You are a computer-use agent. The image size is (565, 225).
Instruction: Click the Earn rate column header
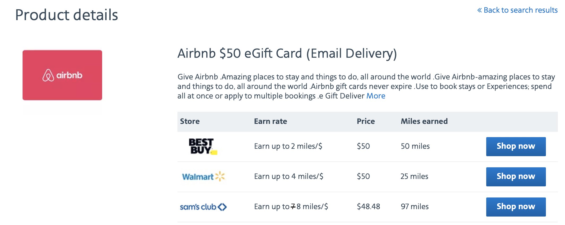tap(271, 121)
